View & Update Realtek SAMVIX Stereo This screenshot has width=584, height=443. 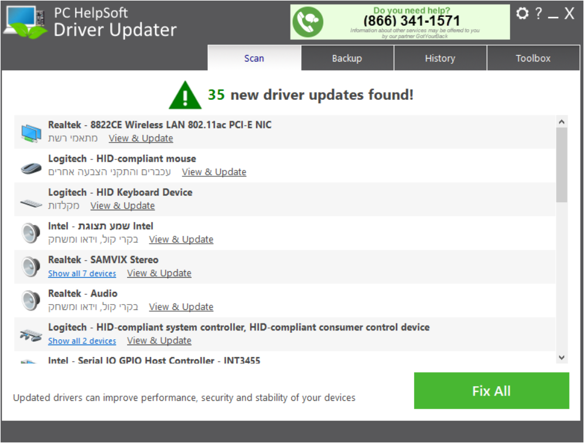[159, 273]
